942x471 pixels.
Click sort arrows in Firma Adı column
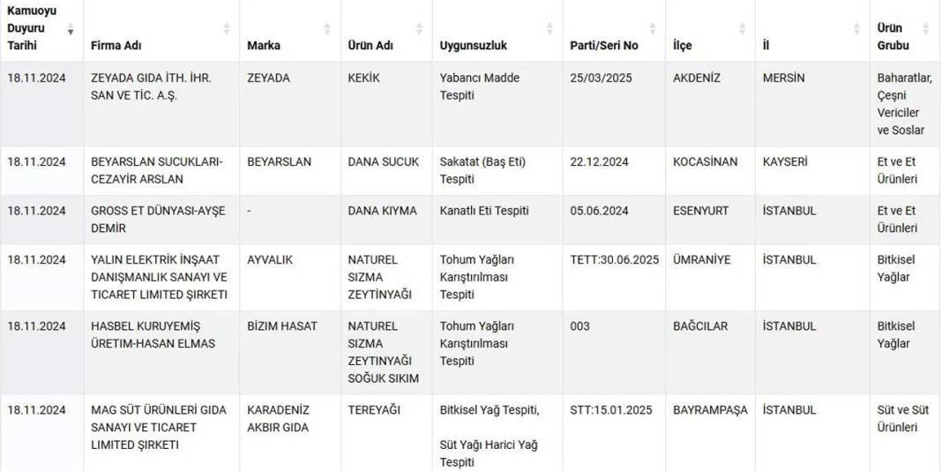coord(227,29)
